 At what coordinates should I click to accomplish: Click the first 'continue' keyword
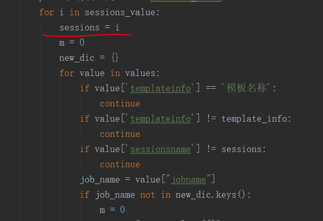coord(120,103)
